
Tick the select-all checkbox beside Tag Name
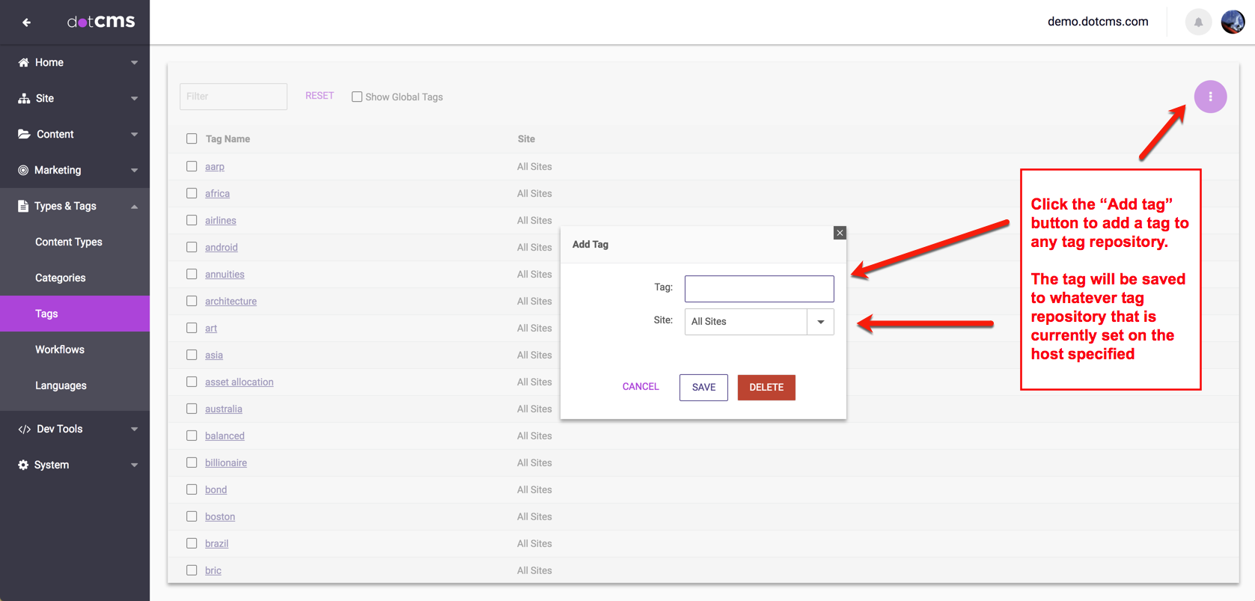(192, 138)
